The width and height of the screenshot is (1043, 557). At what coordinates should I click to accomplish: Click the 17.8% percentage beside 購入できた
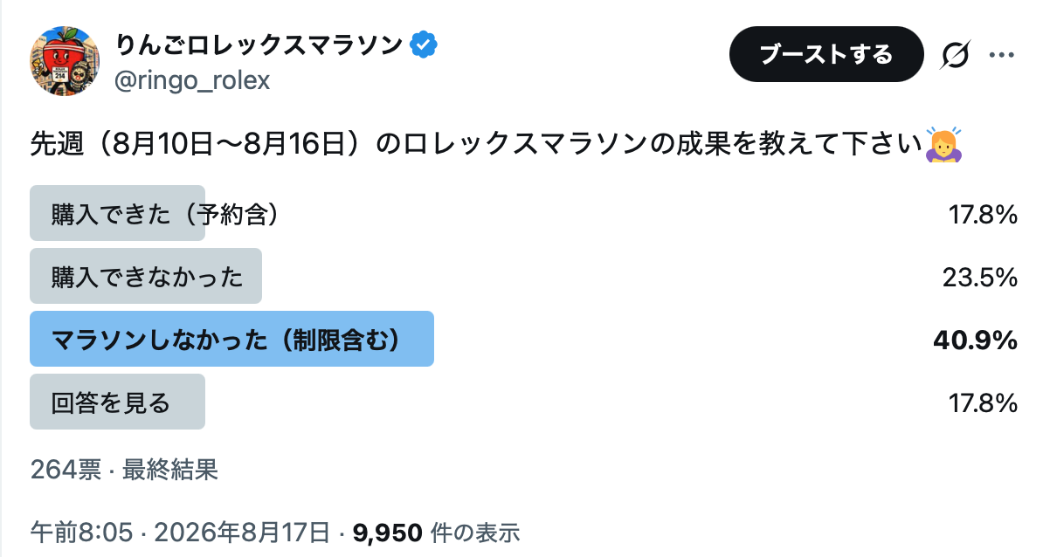coord(983,215)
